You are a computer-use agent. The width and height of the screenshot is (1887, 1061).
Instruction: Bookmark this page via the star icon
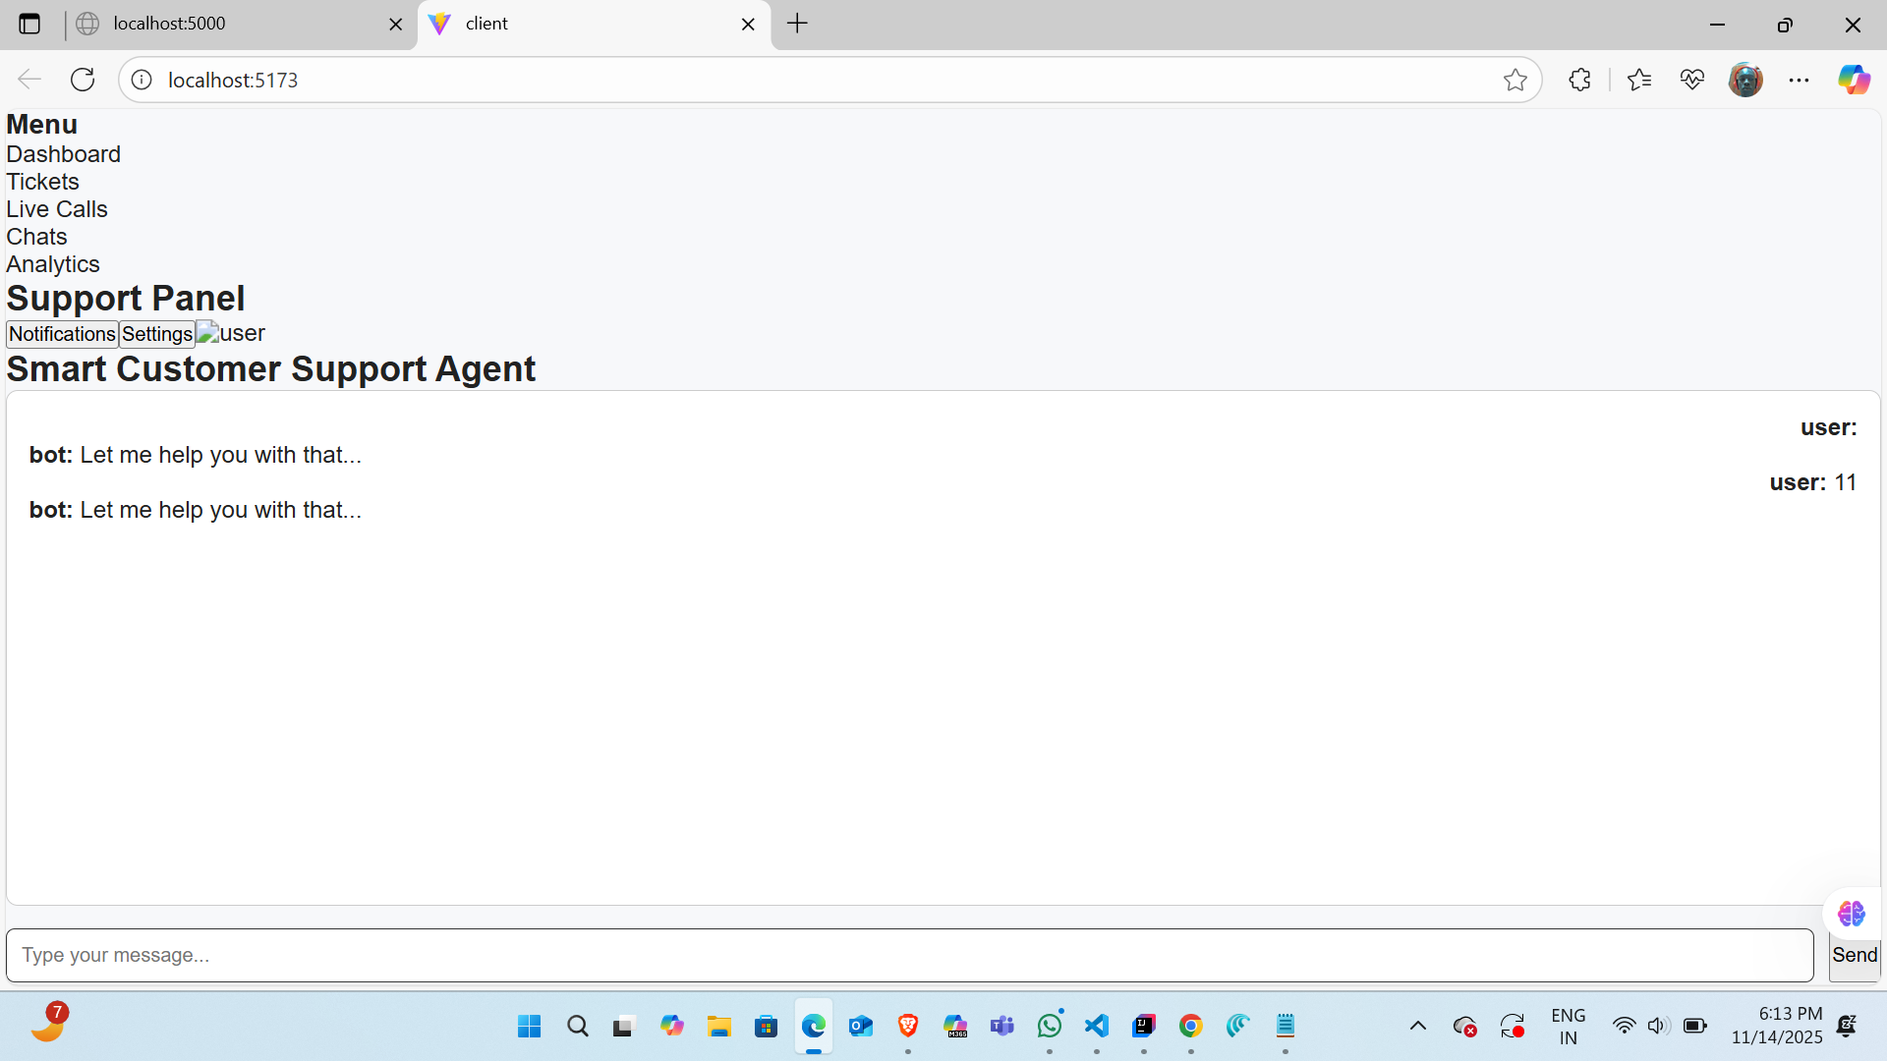(1515, 80)
